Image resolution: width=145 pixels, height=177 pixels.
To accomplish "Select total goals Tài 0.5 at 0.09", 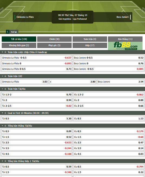I will (37, 131).
